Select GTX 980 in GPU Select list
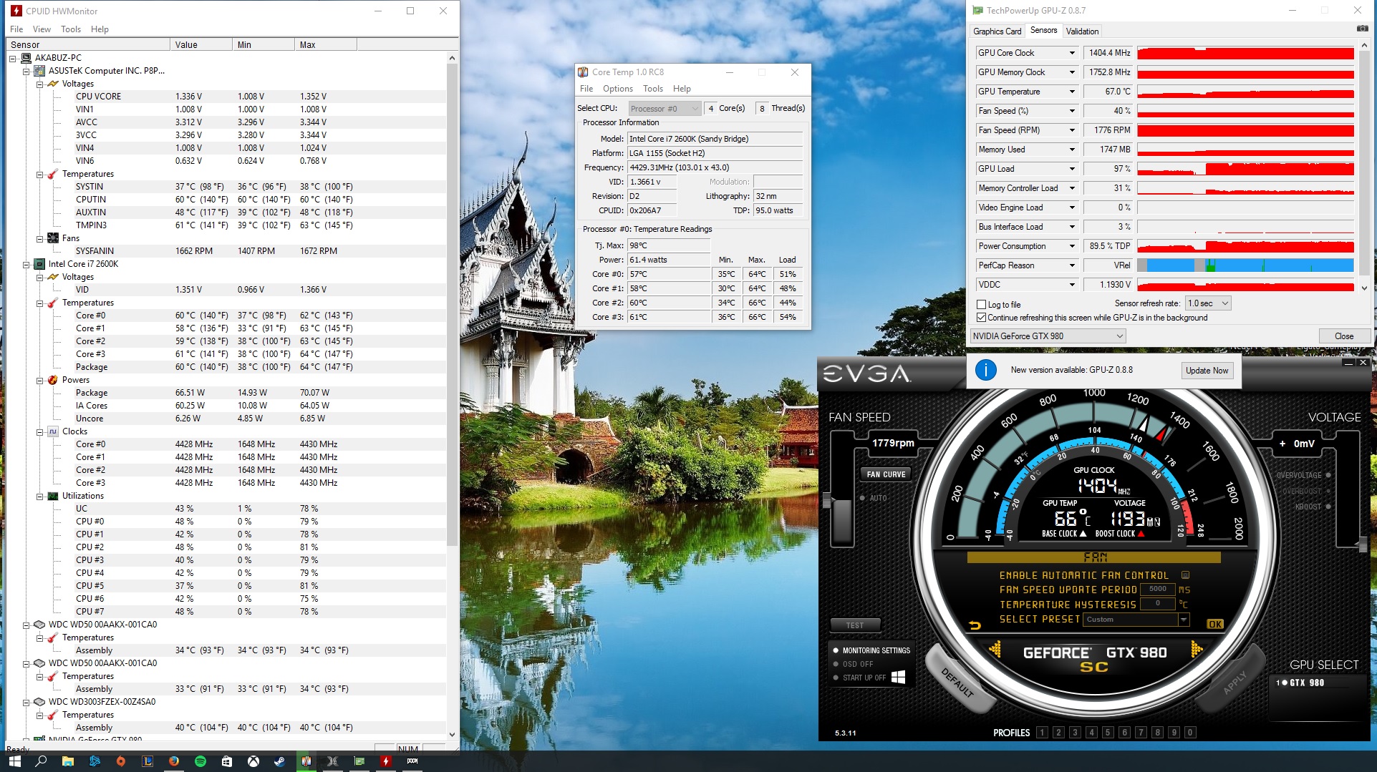Screen dimensions: 1377x772 tap(1300, 683)
